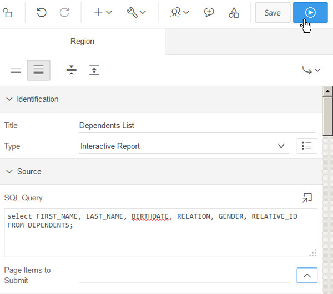Image resolution: width=333 pixels, height=294 pixels.
Task: Click the page lock icon
Action: (7, 12)
